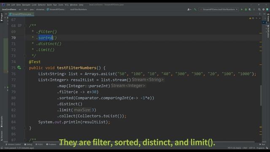Viewport: 270px width, 152px height.
Task: Click the @Test annotation on line 74
Action: click(x=35, y=62)
